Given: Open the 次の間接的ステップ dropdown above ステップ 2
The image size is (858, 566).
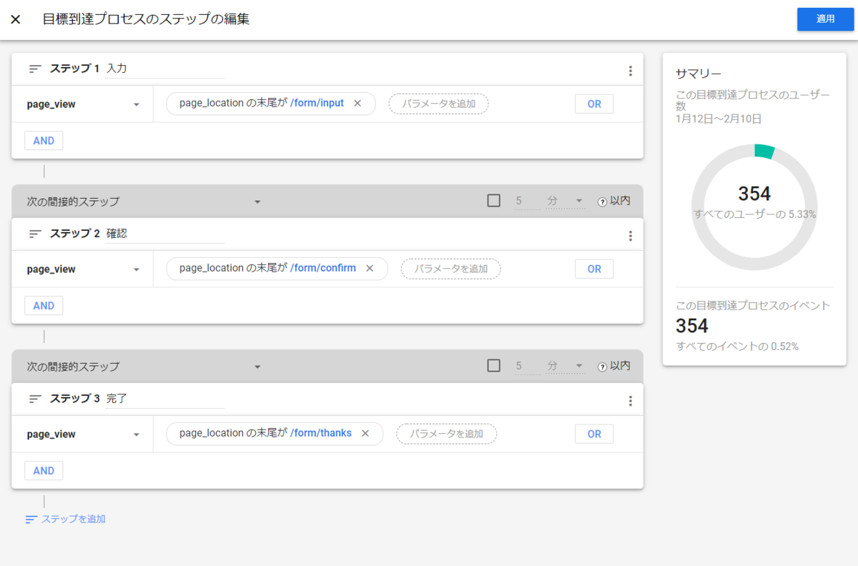Looking at the screenshot, I should [257, 202].
